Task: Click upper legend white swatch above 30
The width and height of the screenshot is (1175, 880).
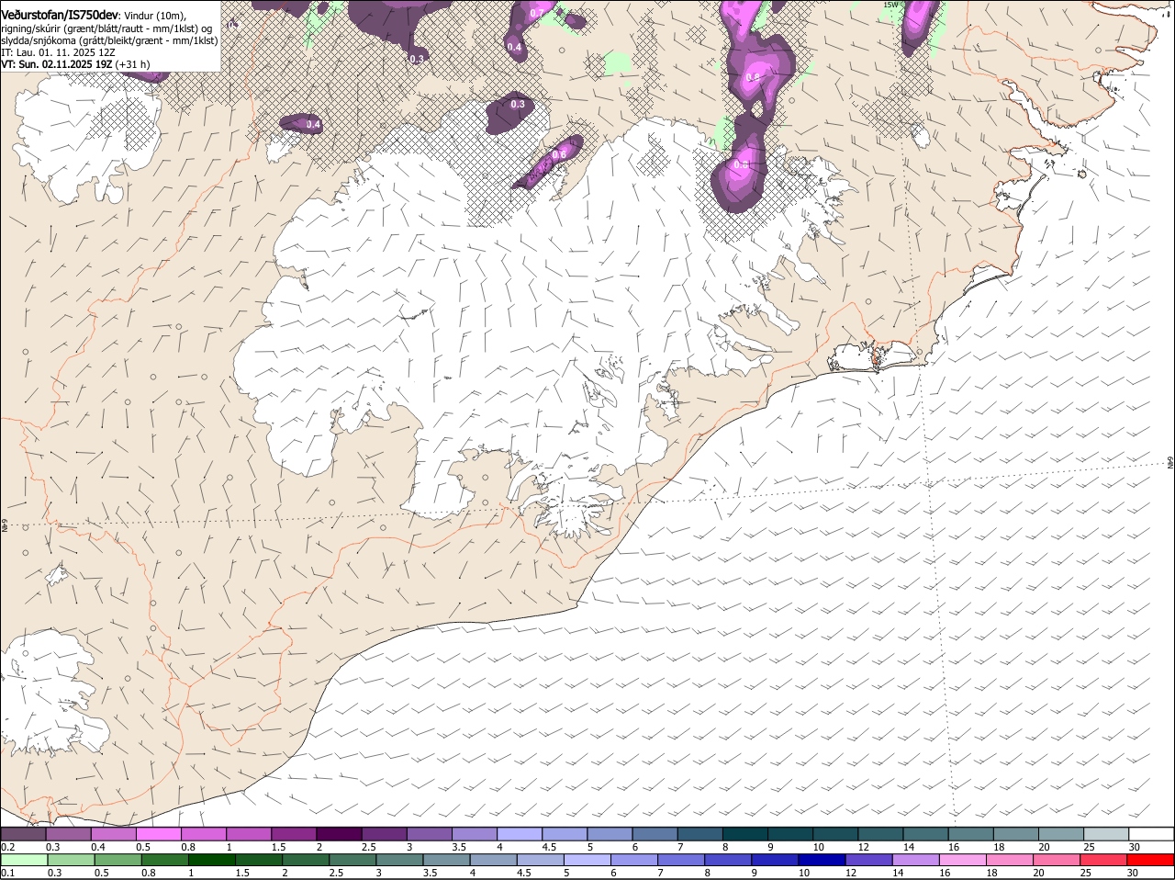Action: (1151, 834)
